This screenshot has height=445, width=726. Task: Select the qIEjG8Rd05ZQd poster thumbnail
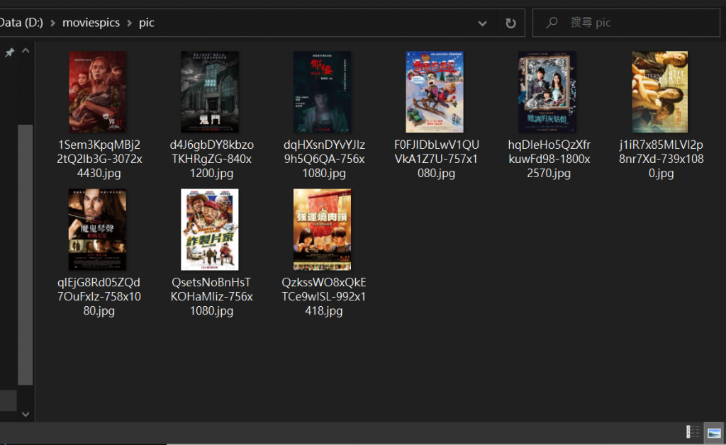[x=97, y=230]
